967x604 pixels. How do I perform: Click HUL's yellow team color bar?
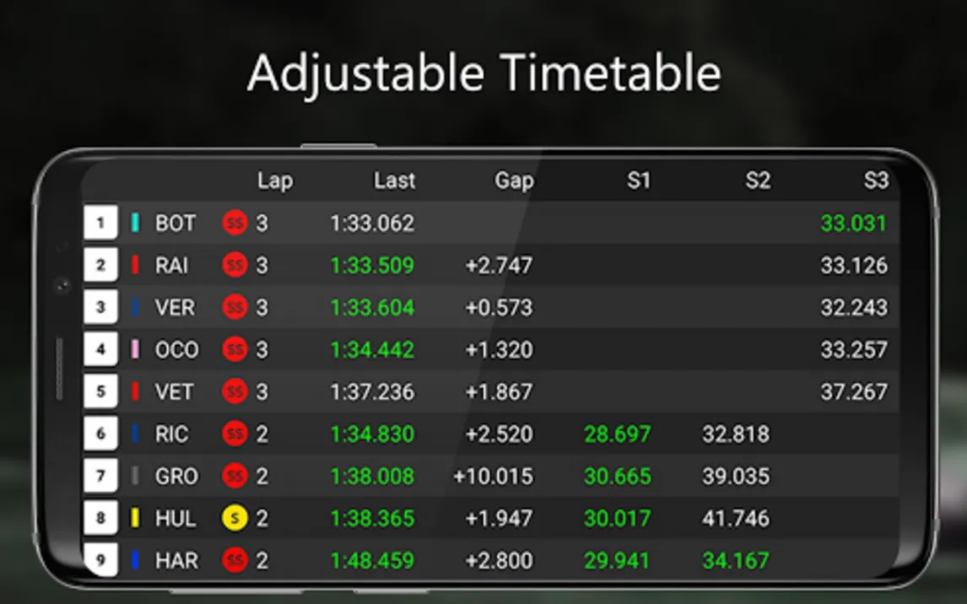[x=135, y=518]
